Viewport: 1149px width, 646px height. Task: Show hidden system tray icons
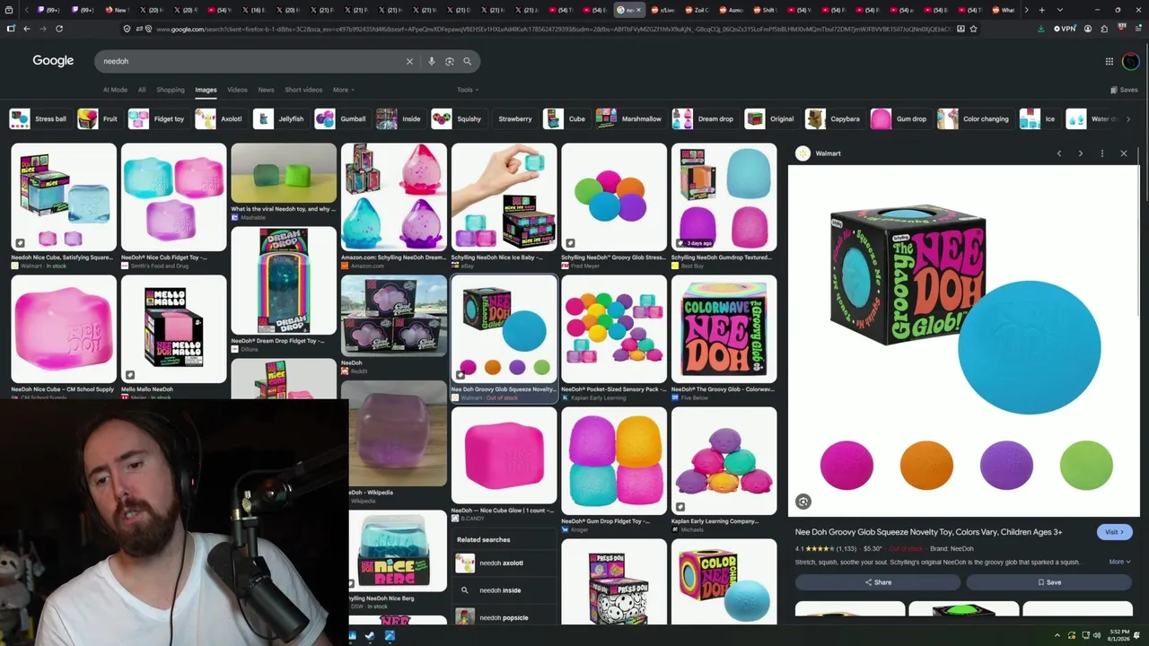coord(1057,636)
